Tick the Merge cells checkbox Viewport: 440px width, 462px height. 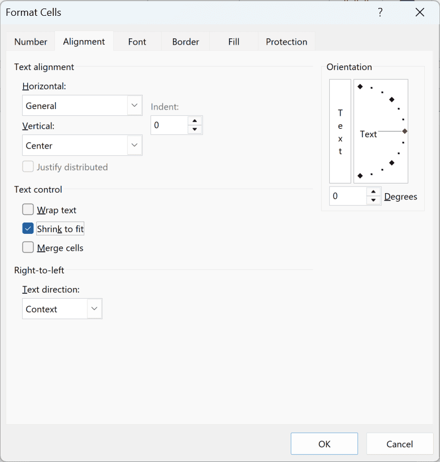tap(28, 247)
